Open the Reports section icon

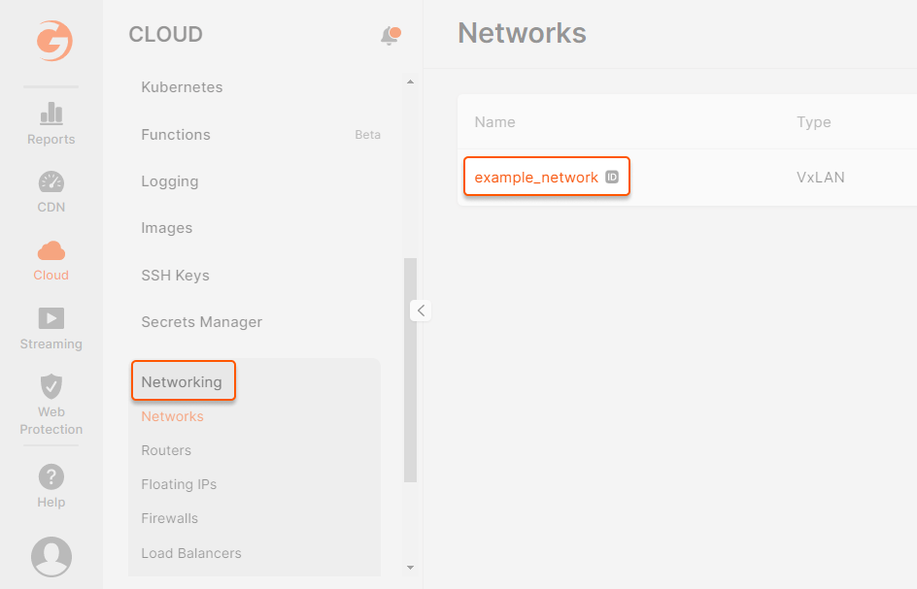coord(51,113)
